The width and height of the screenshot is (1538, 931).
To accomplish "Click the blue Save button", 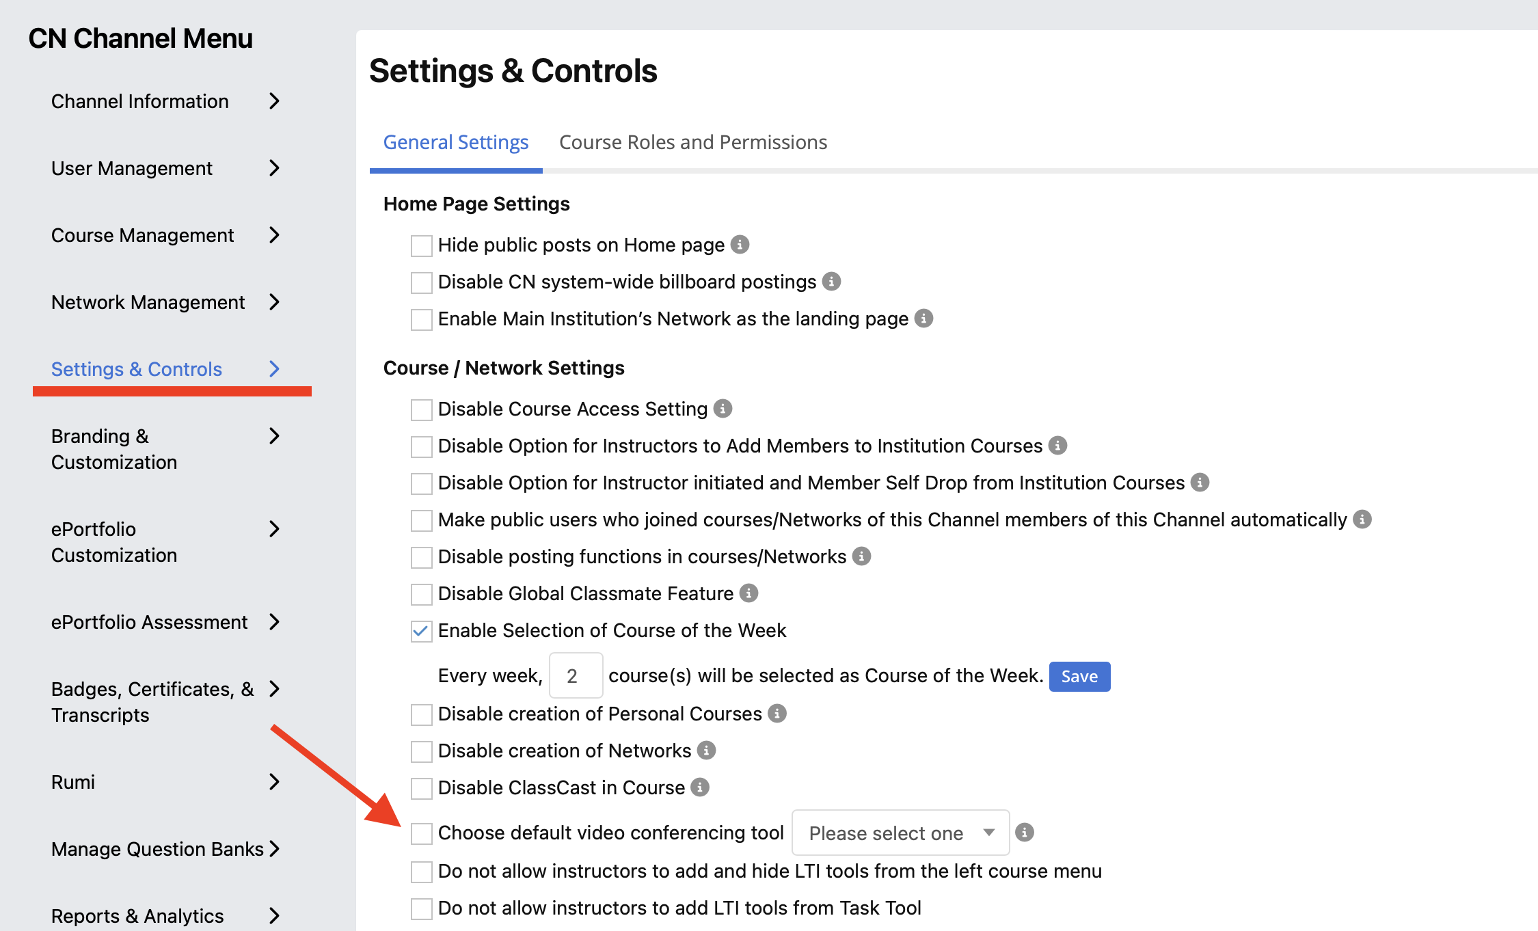I will (x=1079, y=676).
